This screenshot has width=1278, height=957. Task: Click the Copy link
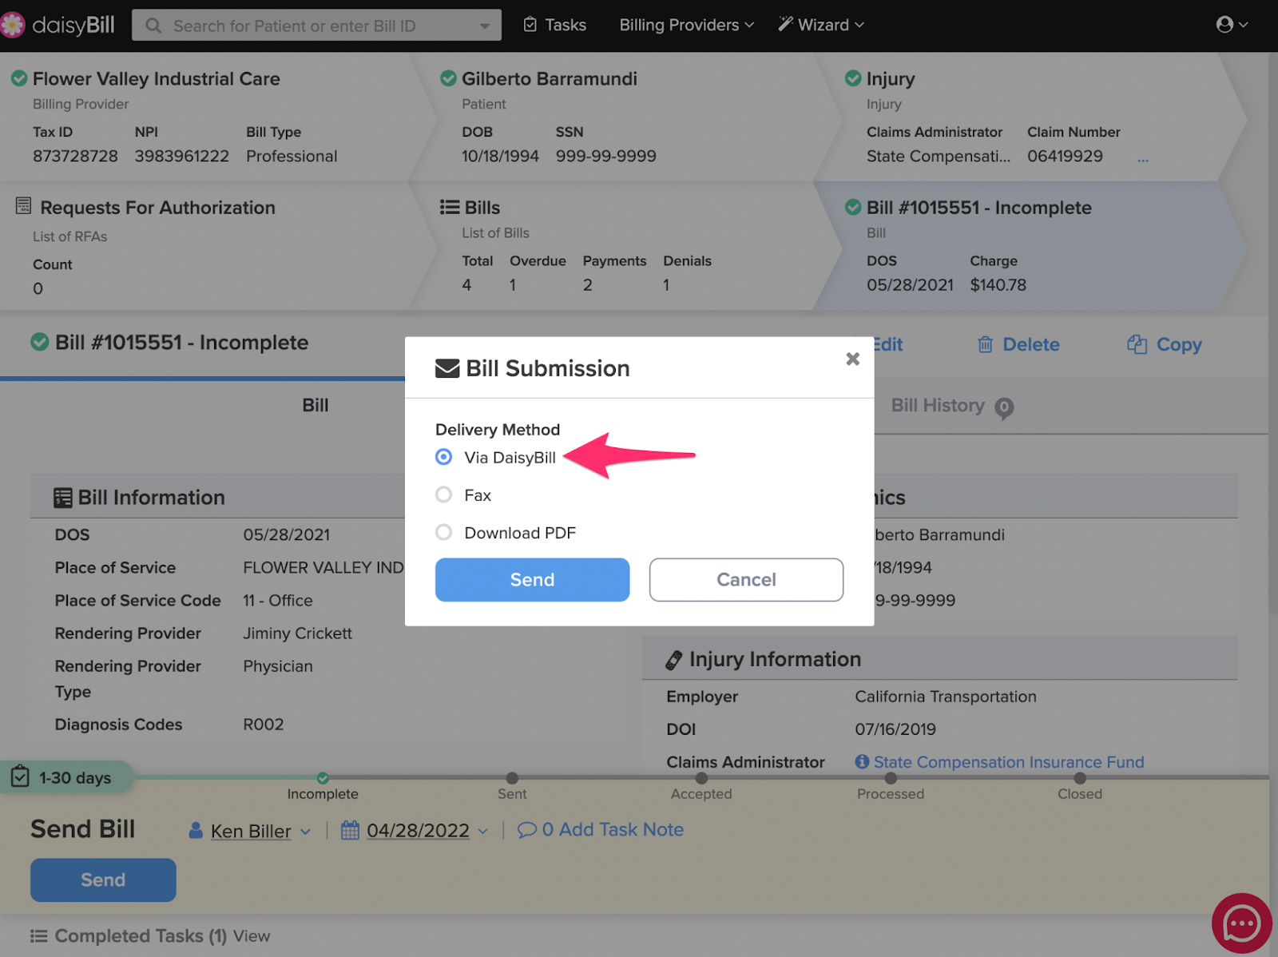tap(1165, 344)
